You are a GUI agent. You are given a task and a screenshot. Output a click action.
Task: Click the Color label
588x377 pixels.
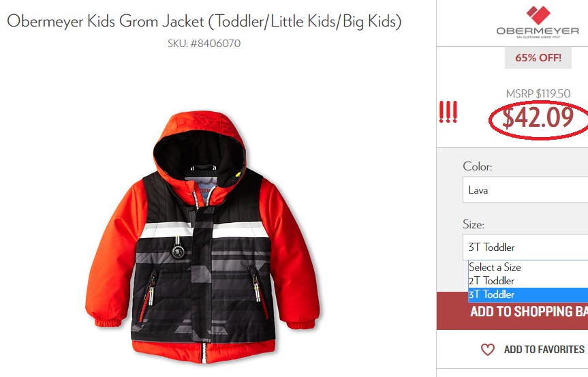point(478,166)
